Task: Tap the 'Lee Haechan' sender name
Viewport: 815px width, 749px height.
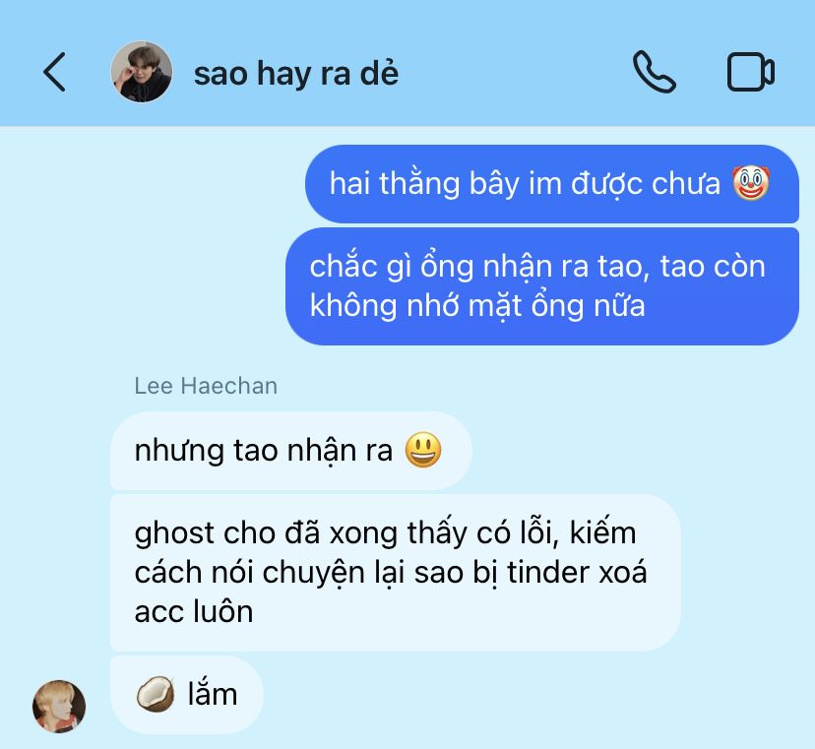Action: pos(206,386)
